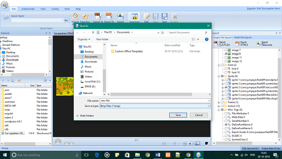Click refresh icon next to address bar
The image size is (282, 159).
pos(163,32)
